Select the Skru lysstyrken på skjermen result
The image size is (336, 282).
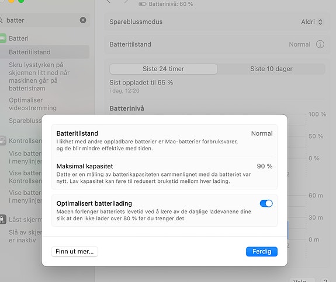tap(39, 76)
